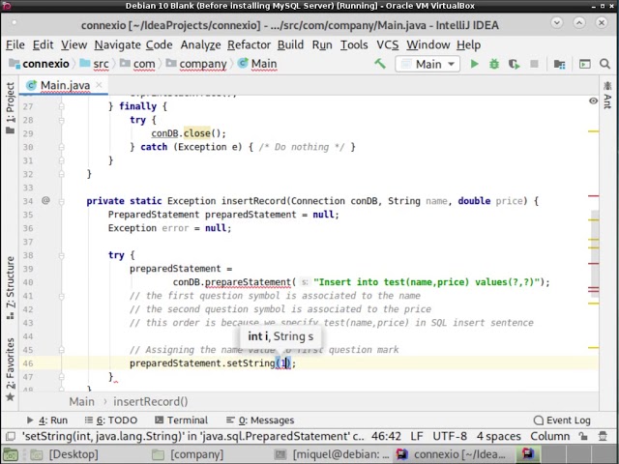Collapse comment block fold at line 41
Screen dimensions: 619x464
click(x=62, y=296)
